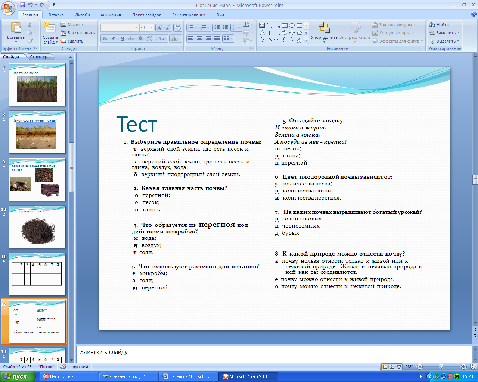Click the Format Painter brush icon
This screenshot has width=478, height=382.
click(30, 41)
